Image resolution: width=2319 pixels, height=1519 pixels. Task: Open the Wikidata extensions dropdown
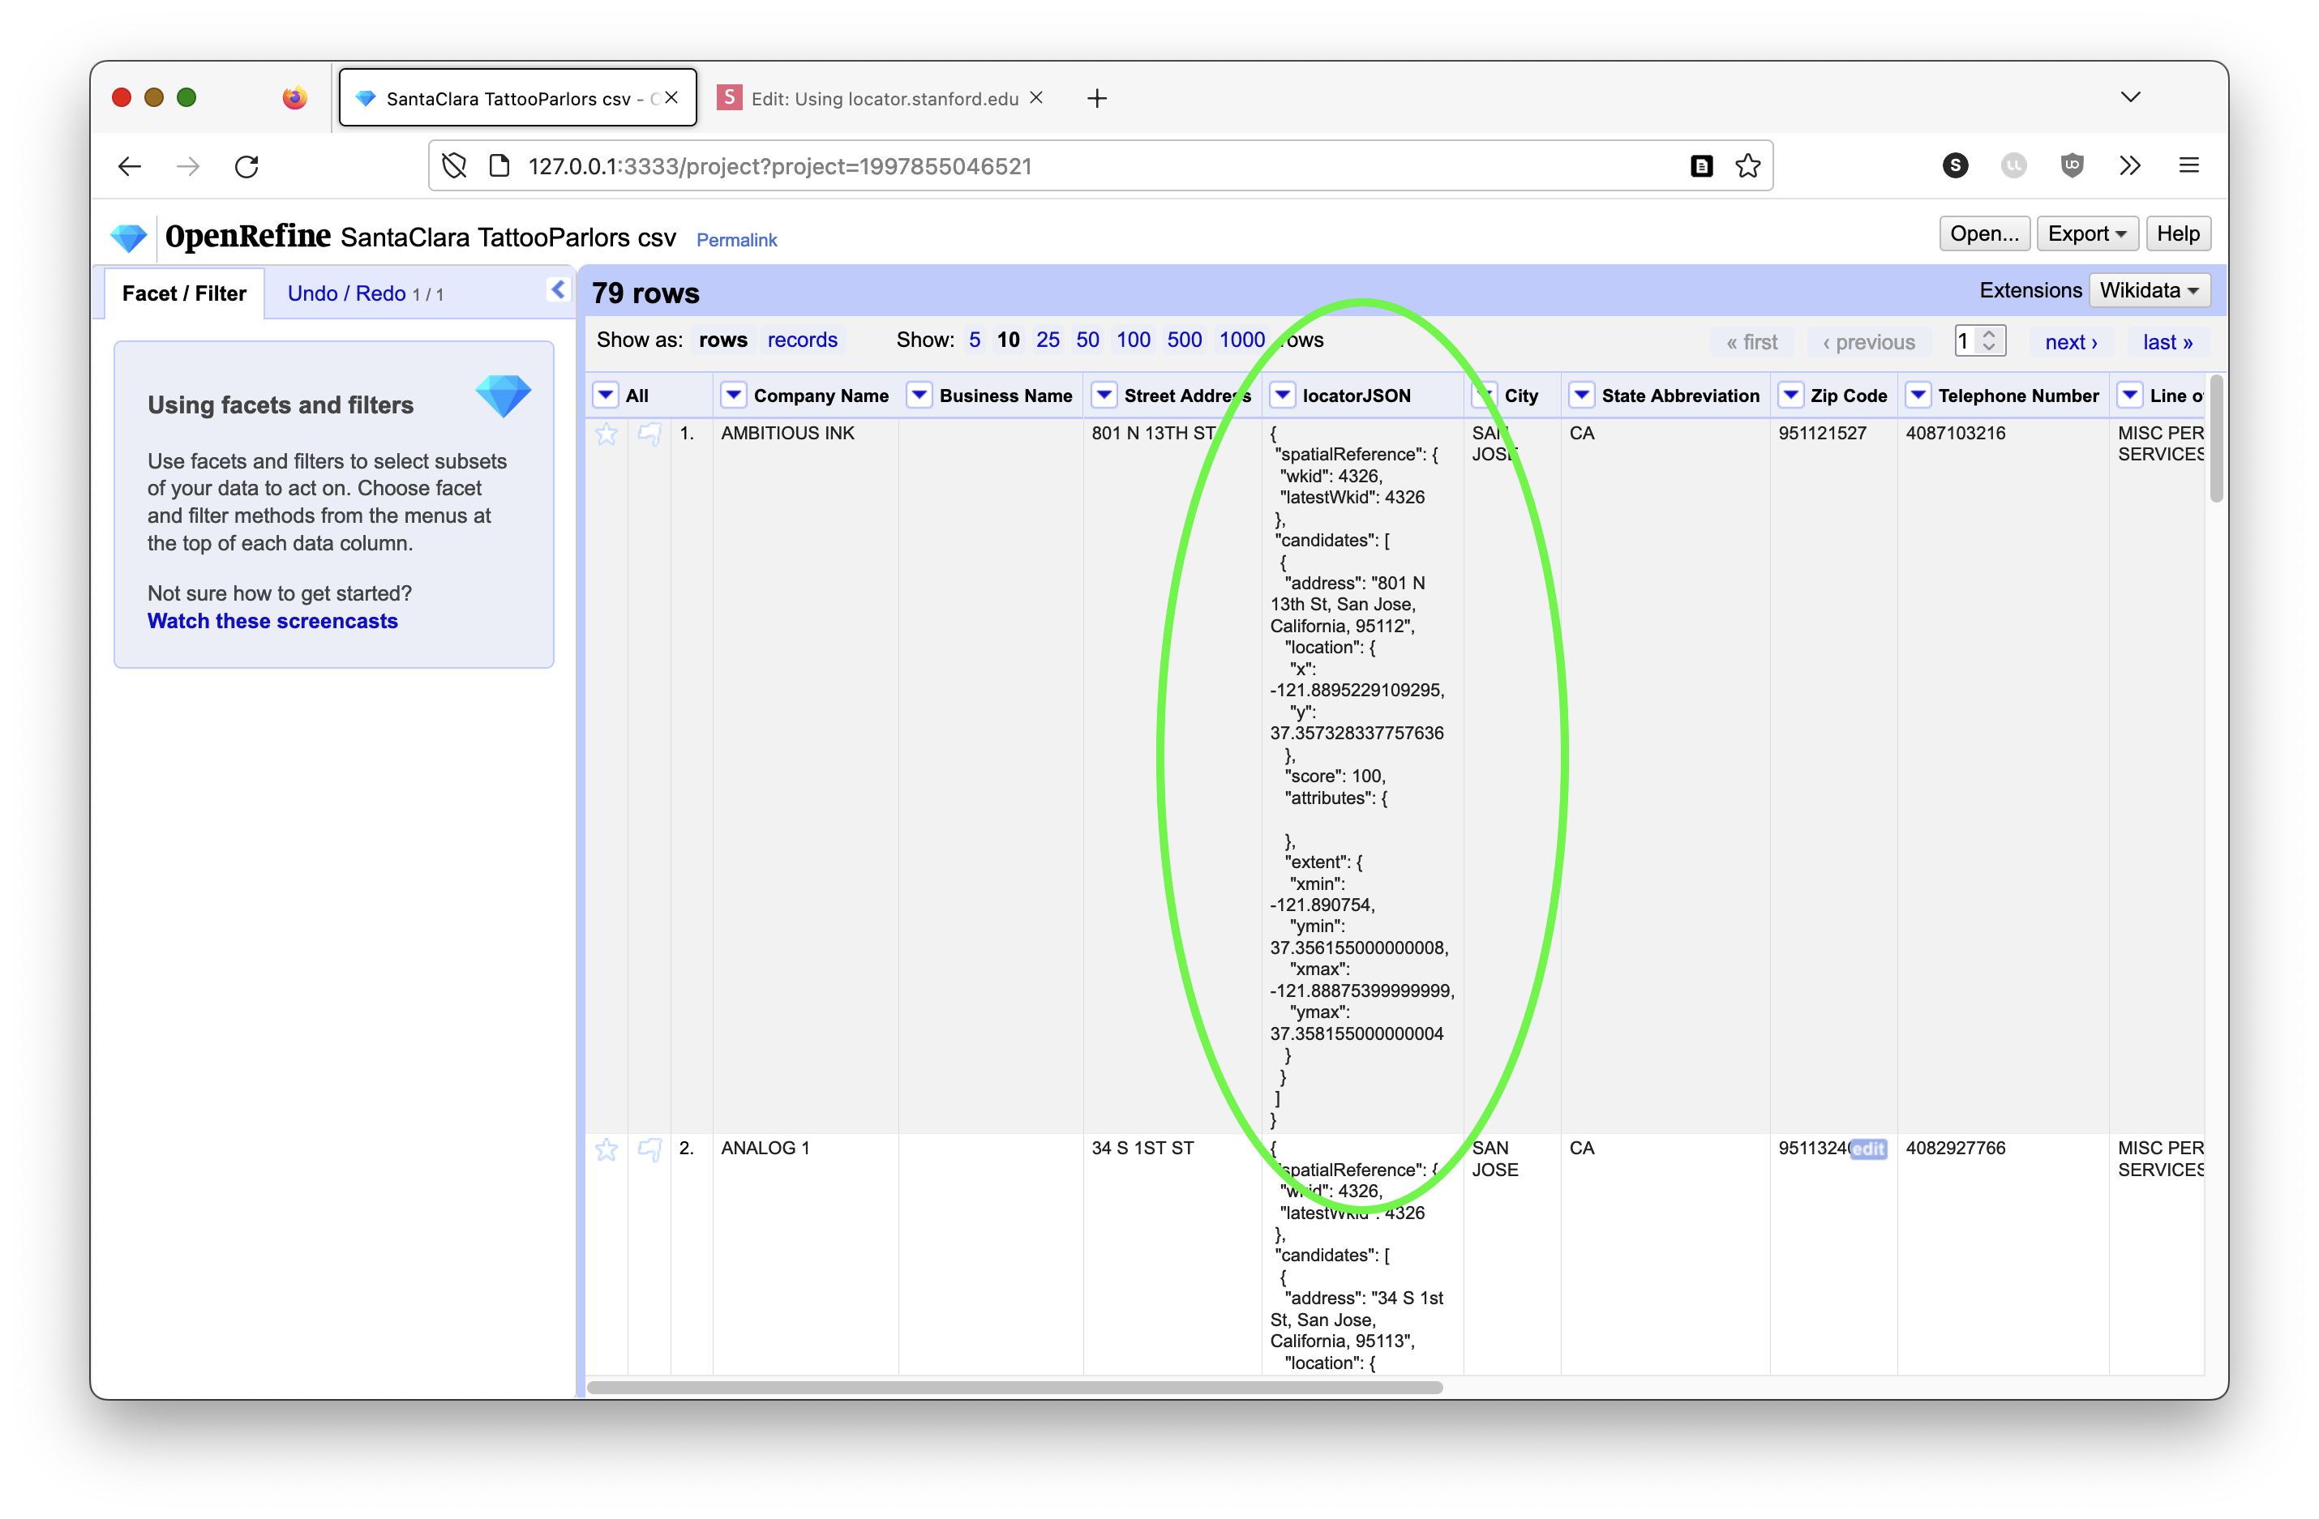click(x=2149, y=290)
